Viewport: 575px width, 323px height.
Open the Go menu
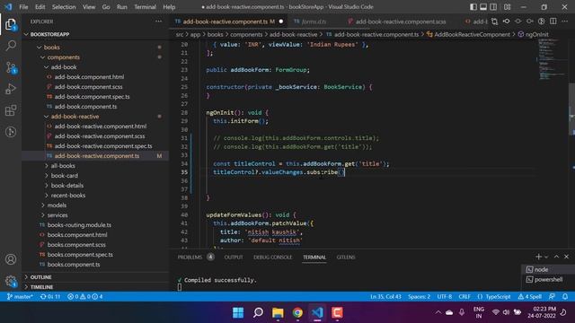coord(106,7)
